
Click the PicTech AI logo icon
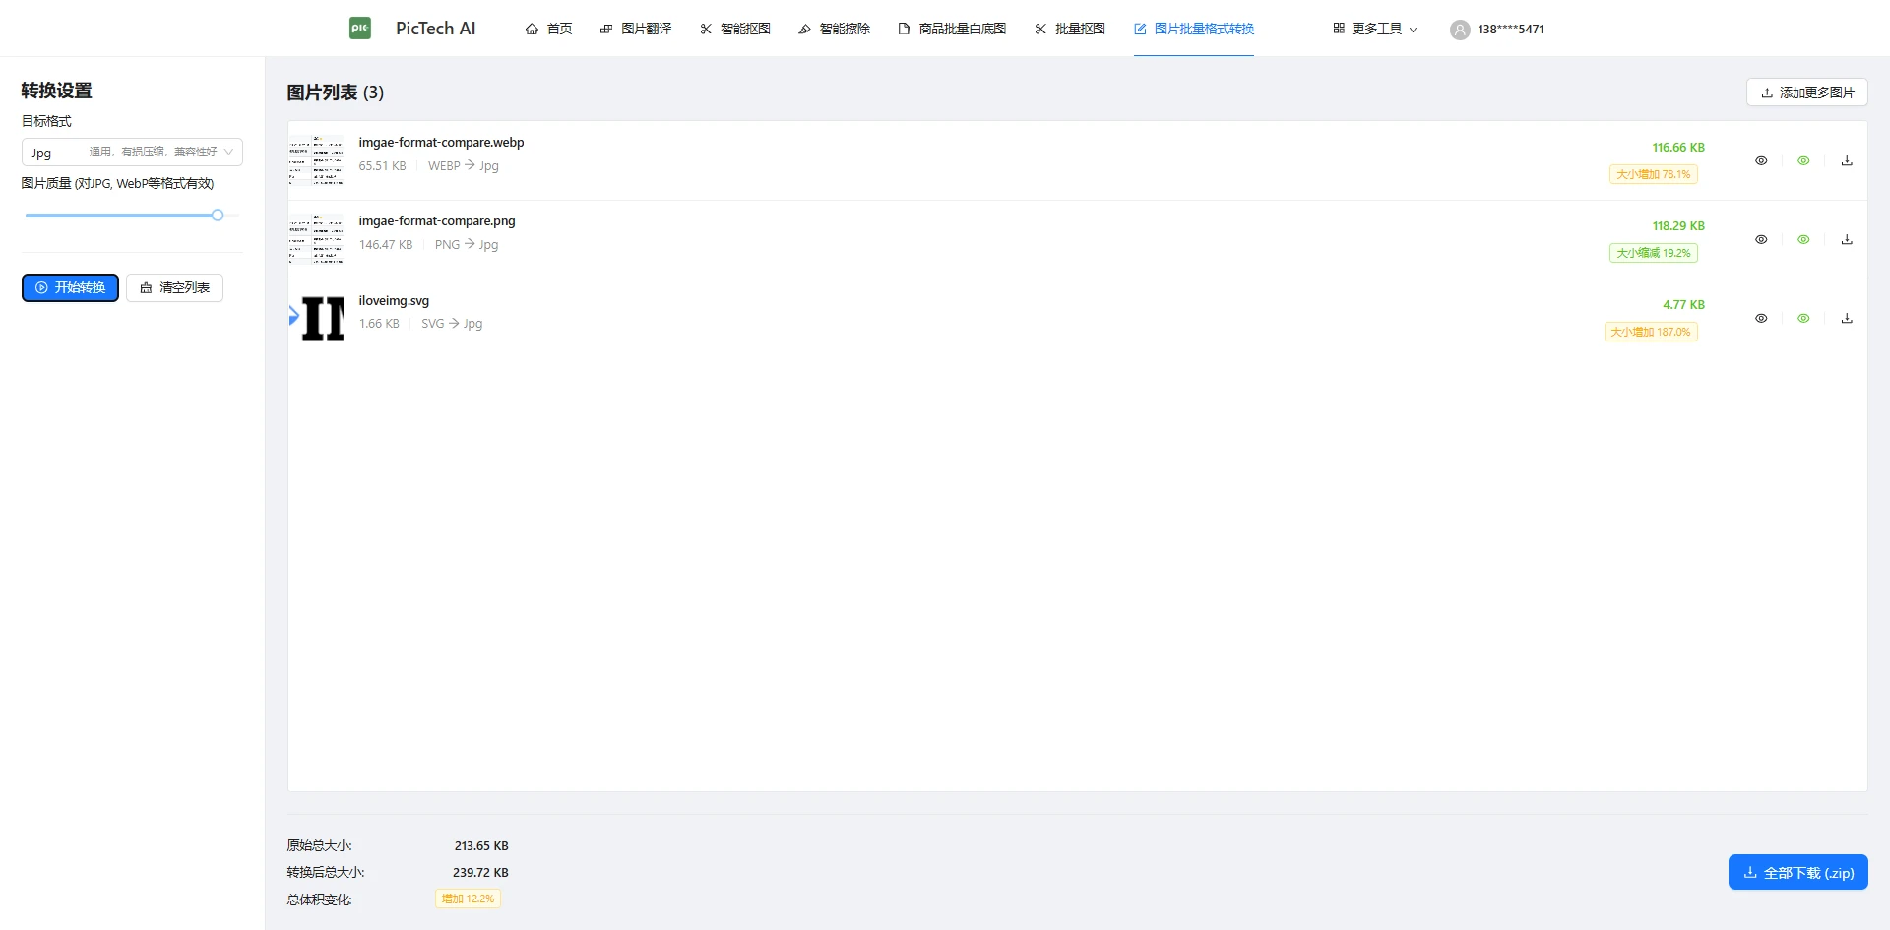[360, 28]
